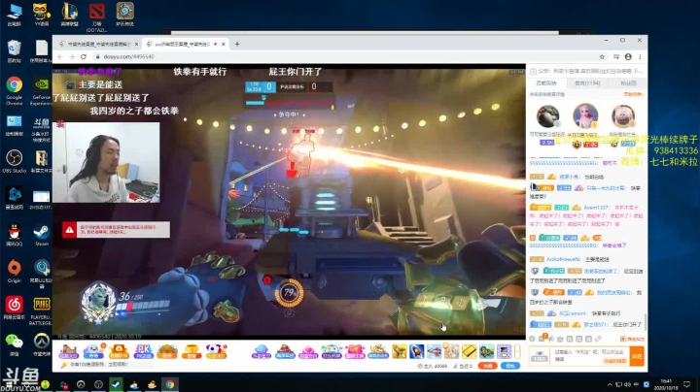Select the gold bar gift icon

pos(469,351)
